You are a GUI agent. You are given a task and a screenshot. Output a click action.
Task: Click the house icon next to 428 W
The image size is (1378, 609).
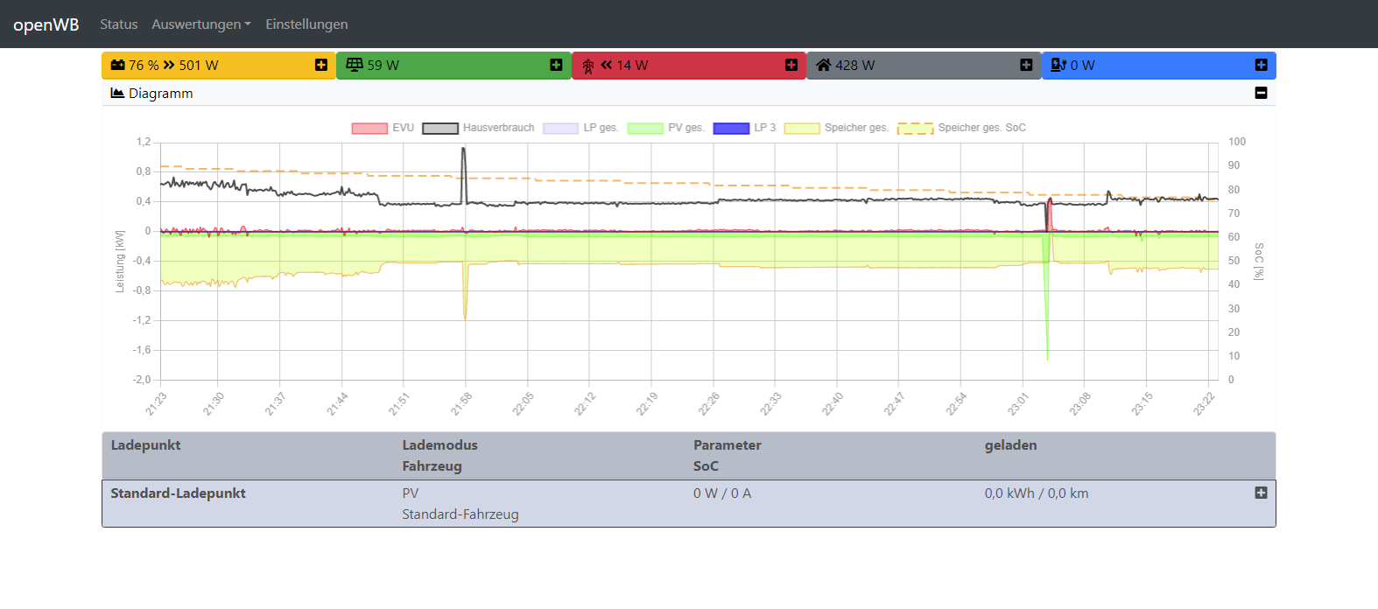pos(823,65)
